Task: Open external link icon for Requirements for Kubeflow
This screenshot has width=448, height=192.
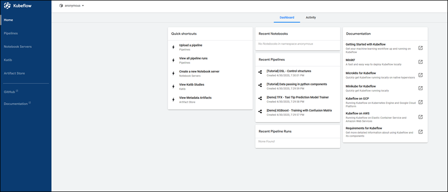Action: coord(420,132)
